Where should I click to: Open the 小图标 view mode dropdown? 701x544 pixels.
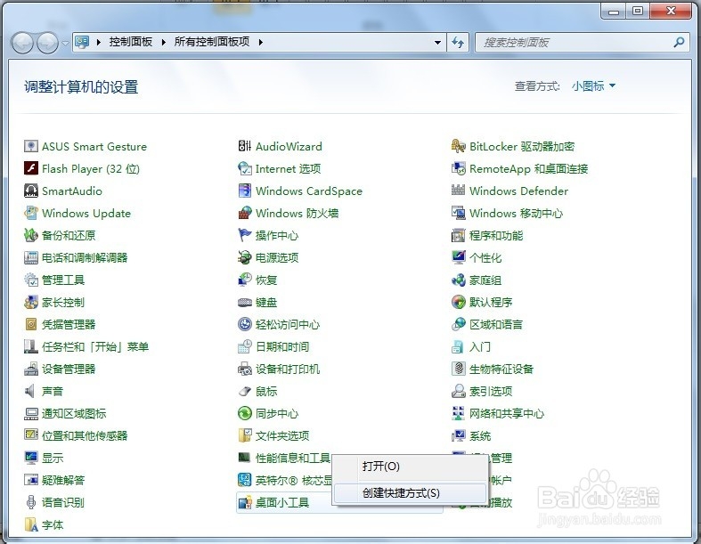click(593, 85)
